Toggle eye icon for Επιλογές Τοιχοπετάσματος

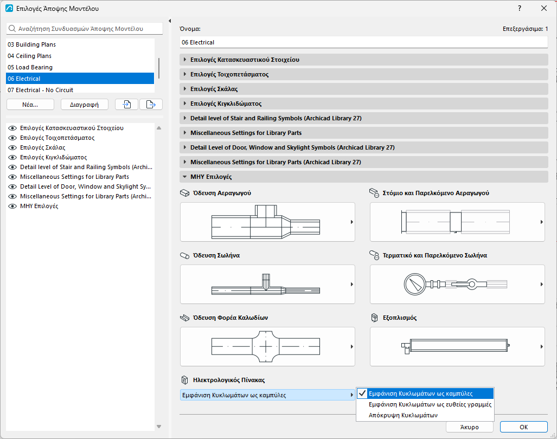click(x=12, y=138)
